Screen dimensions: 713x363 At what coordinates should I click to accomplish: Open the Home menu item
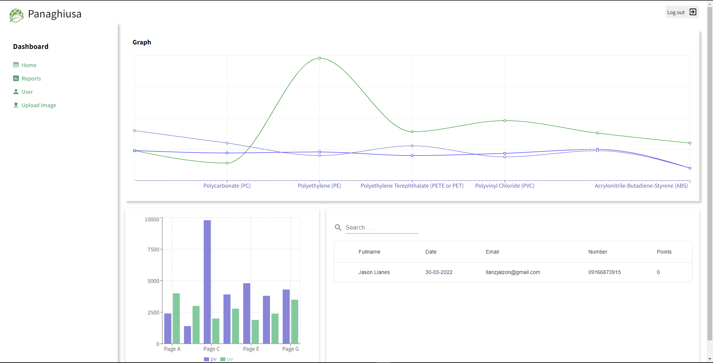point(29,65)
